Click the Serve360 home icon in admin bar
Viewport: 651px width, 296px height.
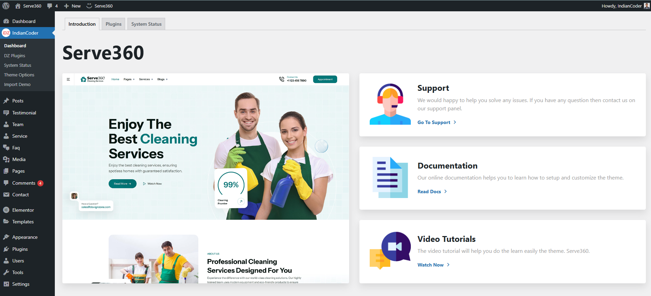click(18, 6)
